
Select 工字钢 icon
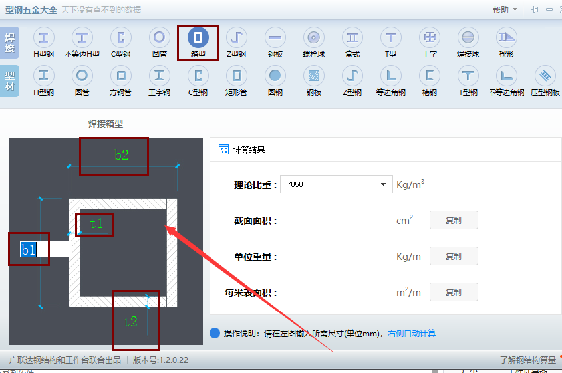[x=159, y=76]
